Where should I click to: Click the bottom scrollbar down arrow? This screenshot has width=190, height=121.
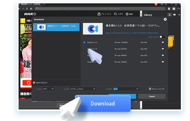tap(141, 107)
